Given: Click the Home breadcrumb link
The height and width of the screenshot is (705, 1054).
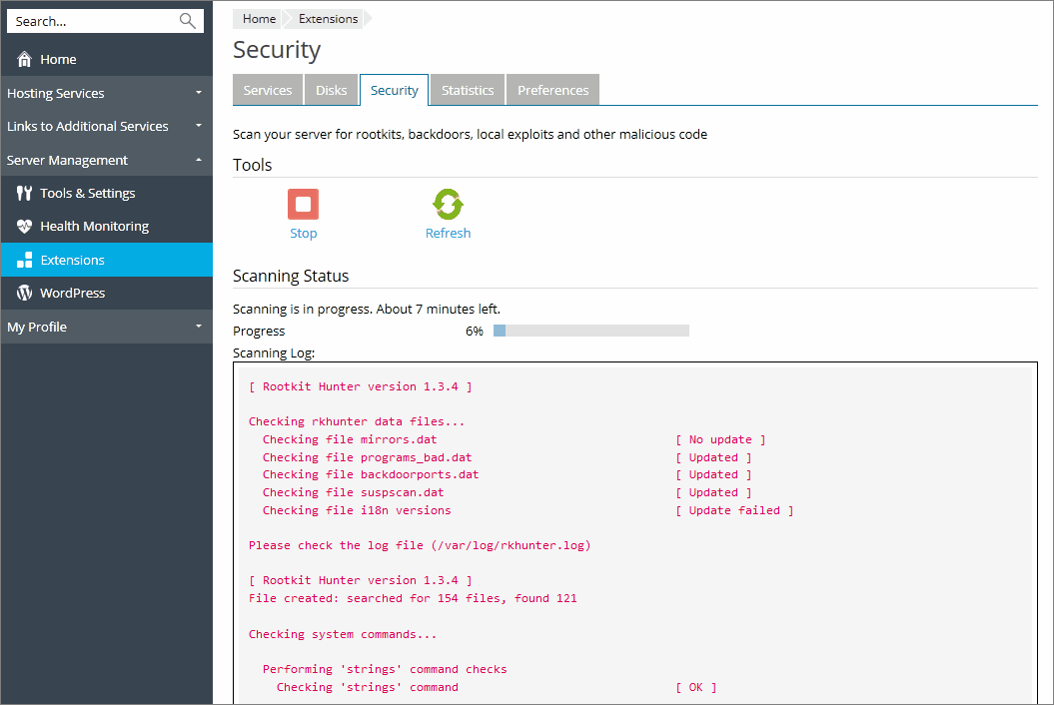Looking at the screenshot, I should 259,19.
